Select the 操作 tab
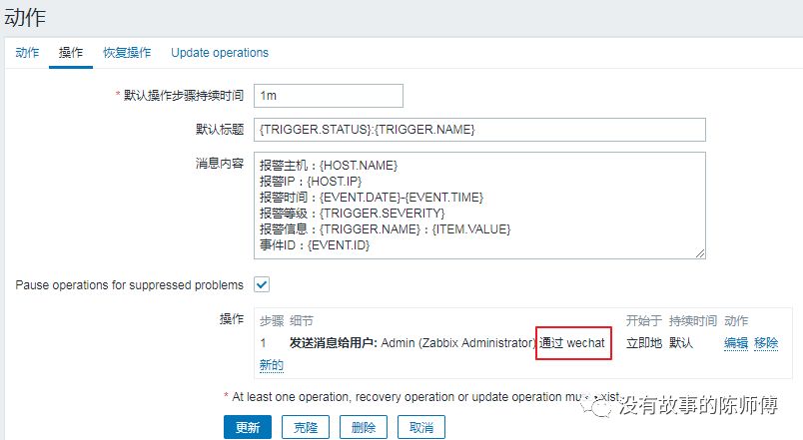Image resolution: width=803 pixels, height=440 pixels. click(71, 53)
